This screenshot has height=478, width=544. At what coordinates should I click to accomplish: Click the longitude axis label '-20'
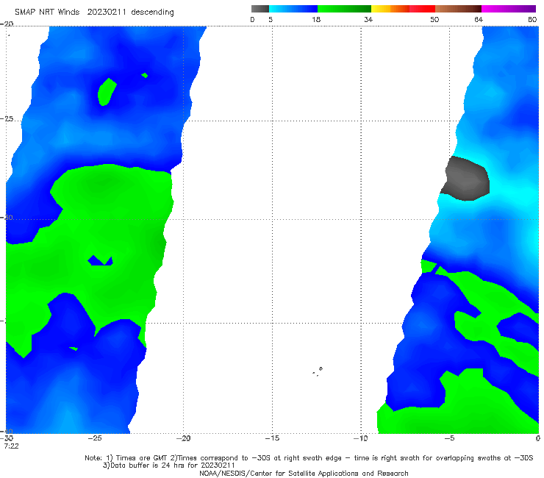coord(183,438)
